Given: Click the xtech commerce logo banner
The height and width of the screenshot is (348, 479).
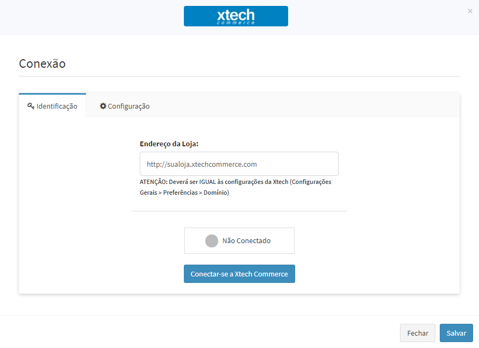Looking at the screenshot, I should pyautogui.click(x=235, y=16).
